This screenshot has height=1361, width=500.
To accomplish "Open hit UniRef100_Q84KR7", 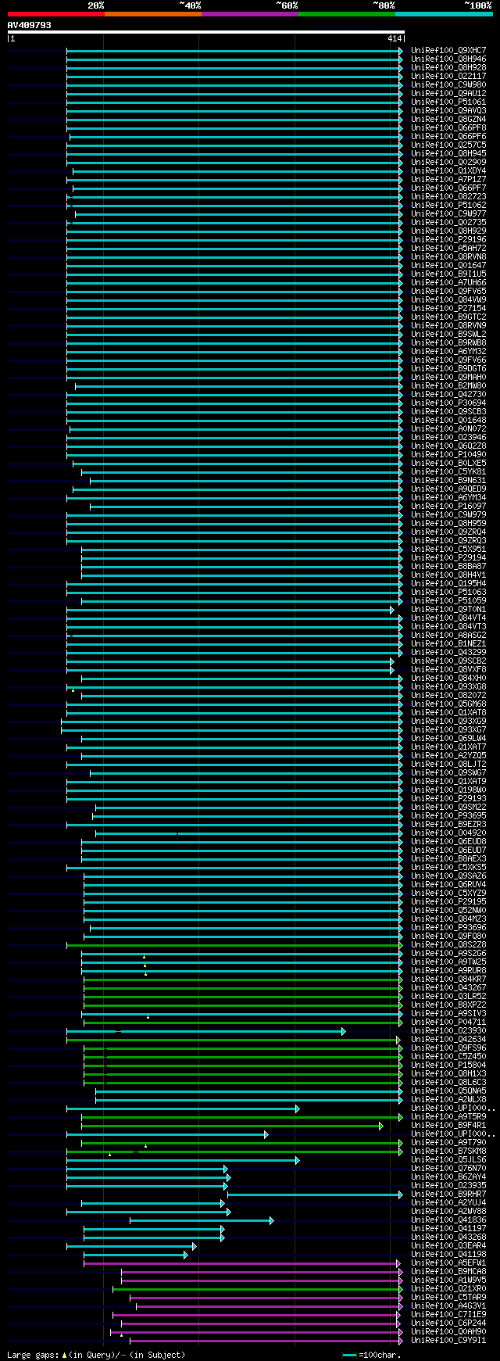I will [x=448, y=980].
